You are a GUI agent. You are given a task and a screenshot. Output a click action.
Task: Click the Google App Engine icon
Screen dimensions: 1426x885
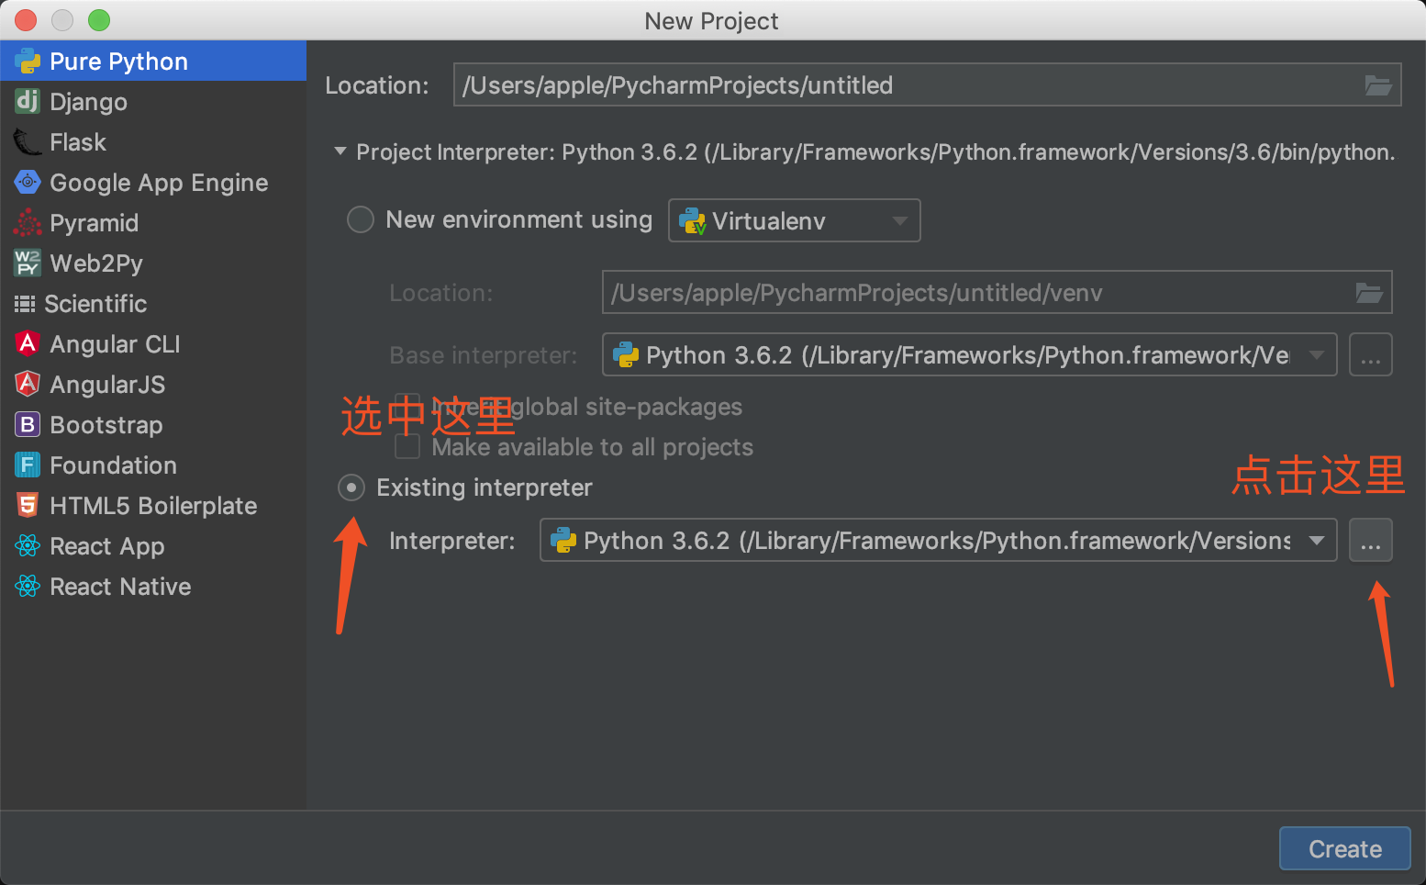pyautogui.click(x=28, y=183)
